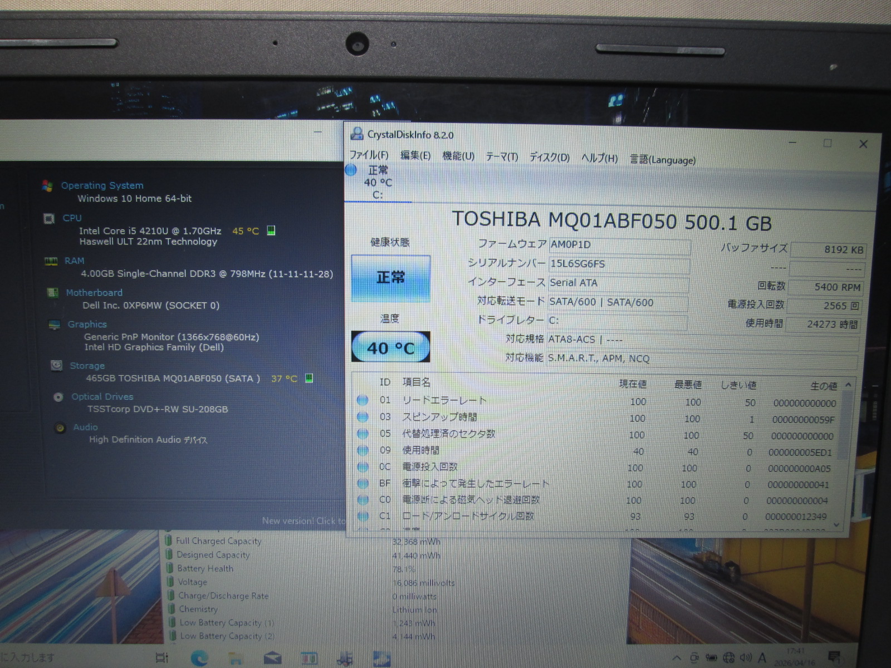This screenshot has height=668, width=891.
Task: Open Microsoft Edge from the taskbar
Action: 199,659
